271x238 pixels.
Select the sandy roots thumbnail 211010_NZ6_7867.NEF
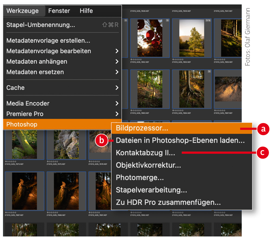point(228,89)
